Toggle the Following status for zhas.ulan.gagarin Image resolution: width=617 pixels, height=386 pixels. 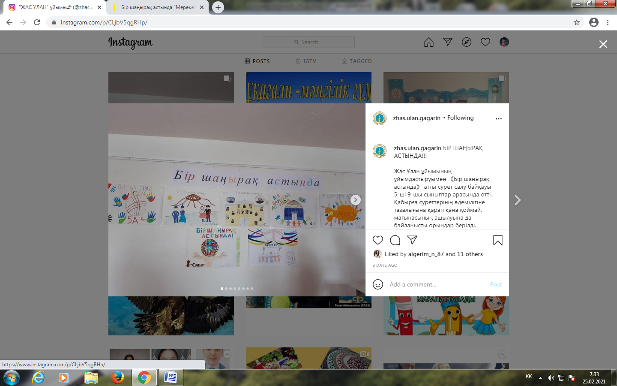(x=460, y=118)
